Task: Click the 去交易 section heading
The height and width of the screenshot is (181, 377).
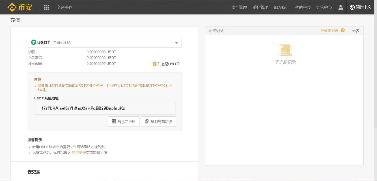Action: point(34,172)
